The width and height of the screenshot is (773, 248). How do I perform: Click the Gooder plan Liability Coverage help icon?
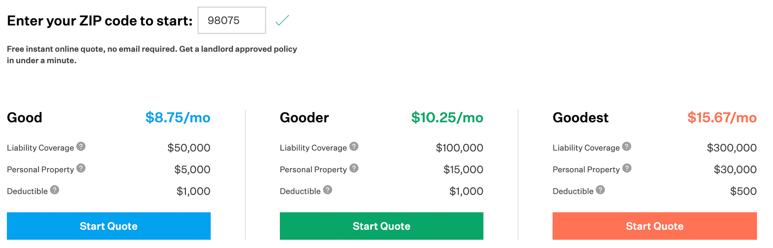354,146
